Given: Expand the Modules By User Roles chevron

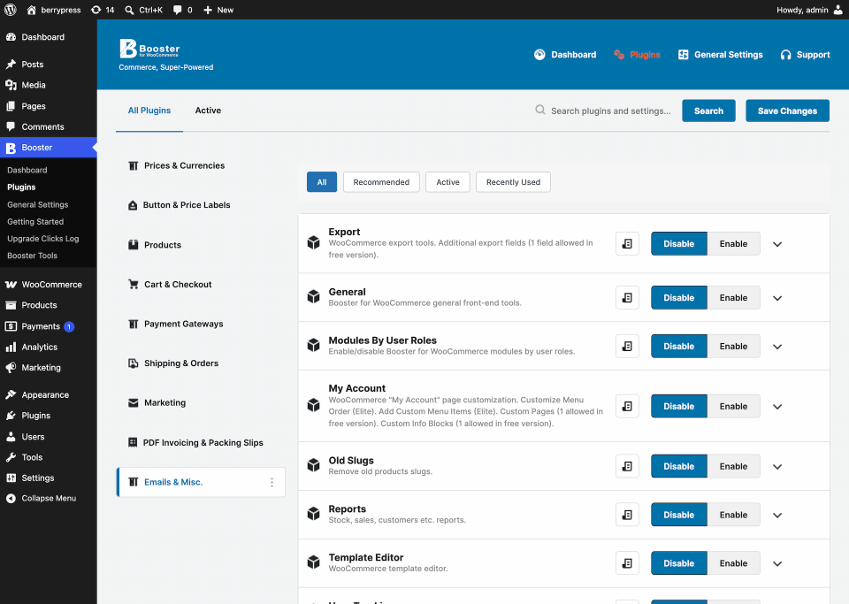Looking at the screenshot, I should (x=777, y=347).
